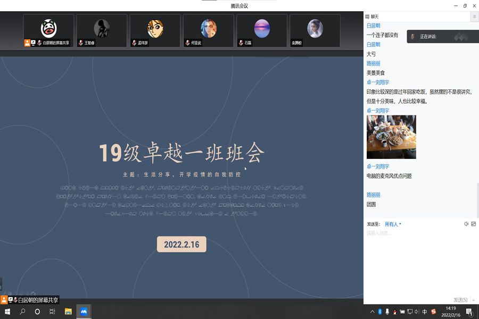Click the speaker icon above chat input
This screenshot has height=319, width=479.
point(466,224)
